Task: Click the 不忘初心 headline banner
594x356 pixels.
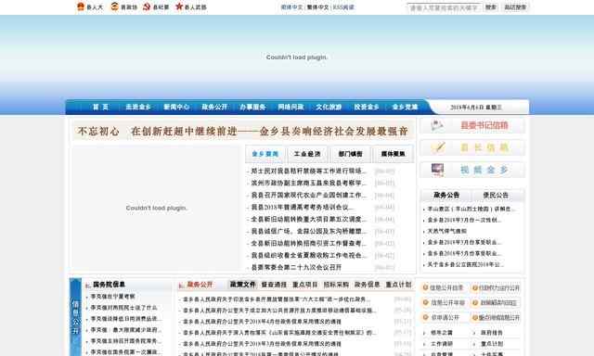Action: (243, 132)
